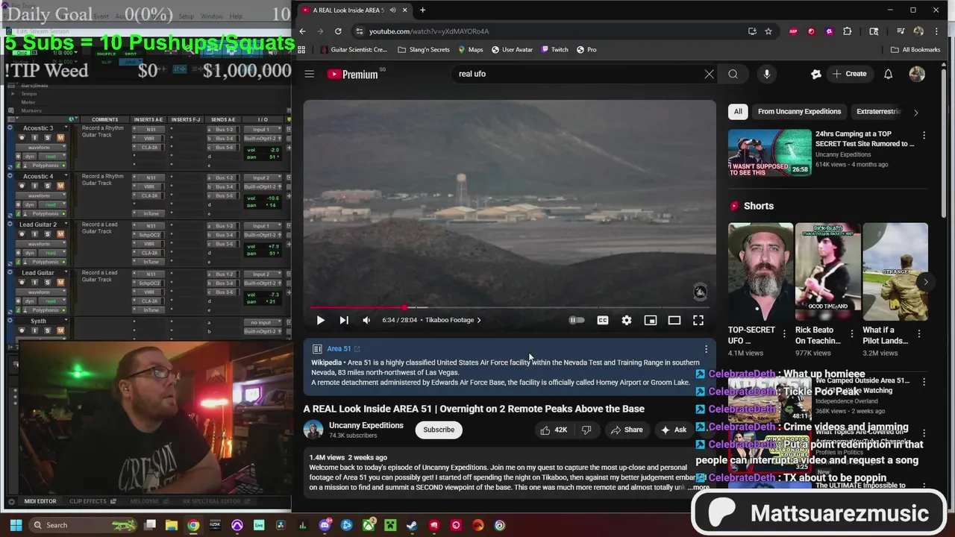
Task: Expand the Tikaboo Footage chapter list
Action: click(453, 320)
